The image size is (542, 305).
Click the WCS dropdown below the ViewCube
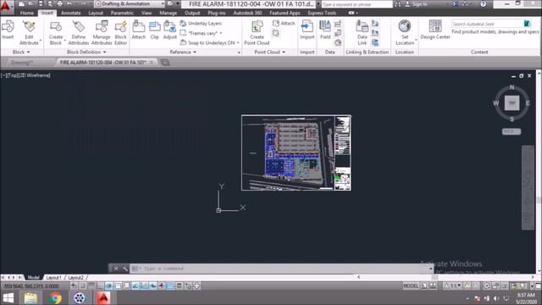tap(512, 131)
